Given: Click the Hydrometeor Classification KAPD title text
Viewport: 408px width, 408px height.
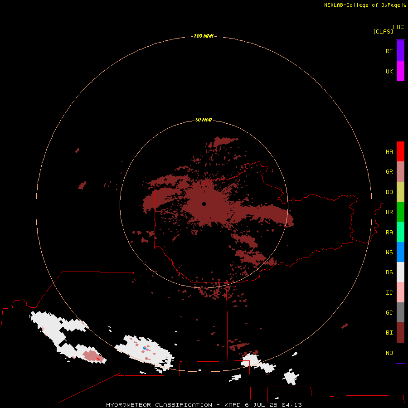Looking at the screenshot, I should click(x=204, y=405).
